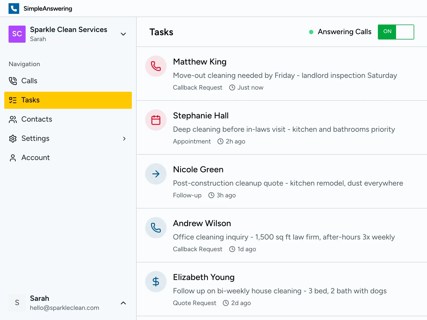
Task: Select the Account person icon
Action: pyautogui.click(x=13, y=158)
